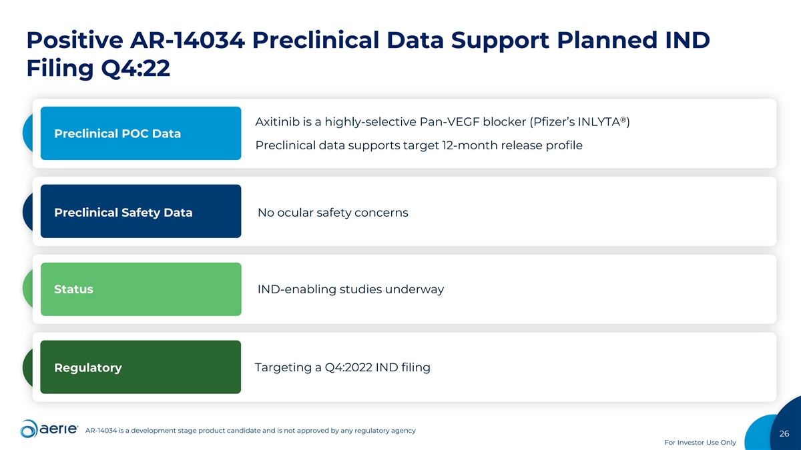Click the light blue semicircle beside Preclinical POC Data
Screen dimensions: 801x450
point(32,133)
